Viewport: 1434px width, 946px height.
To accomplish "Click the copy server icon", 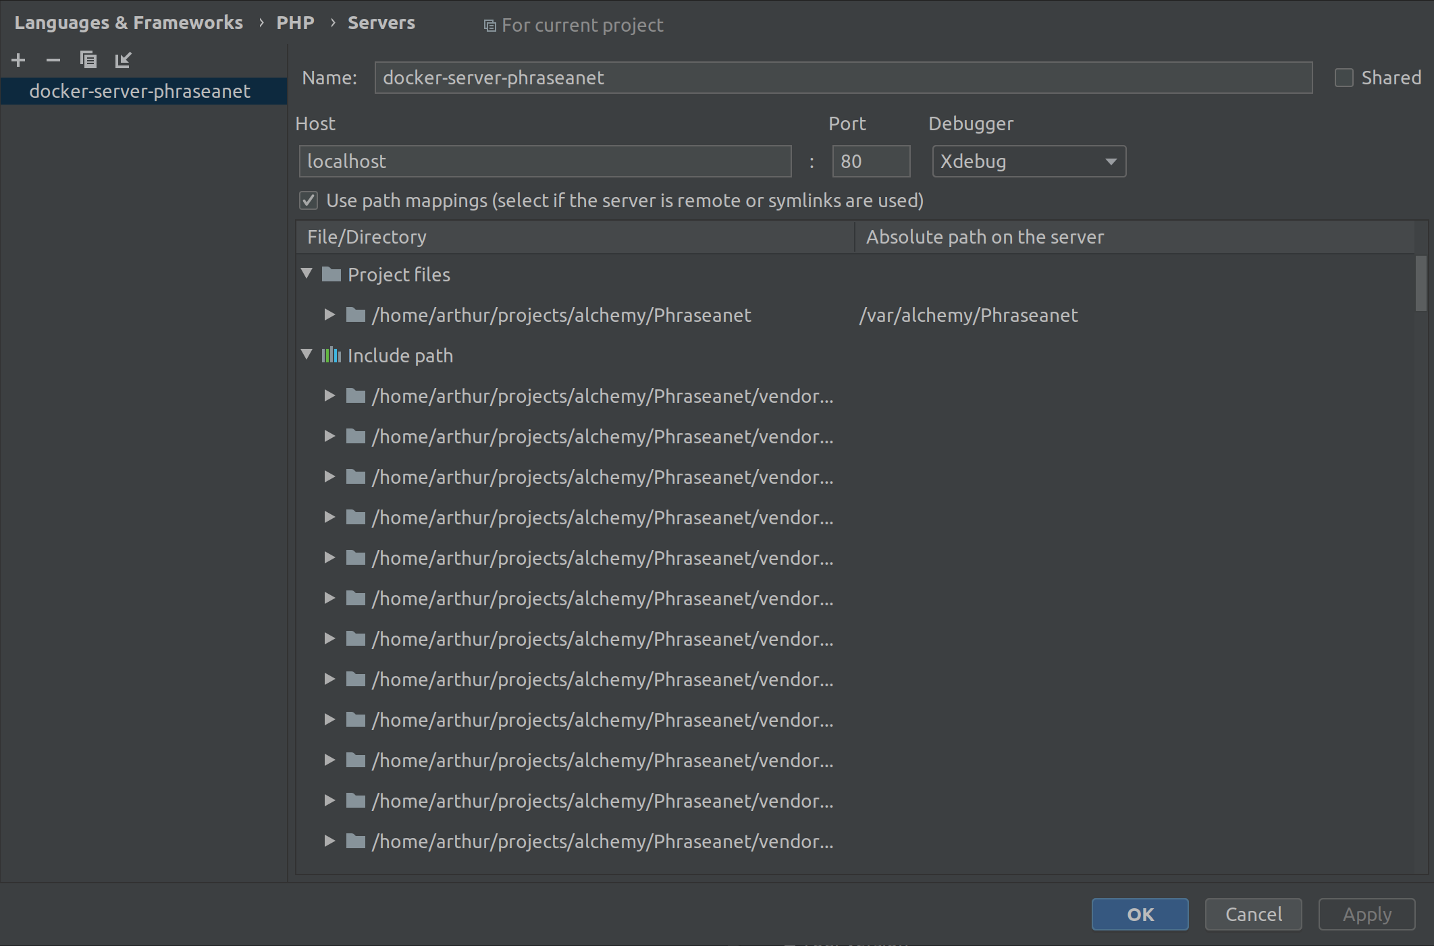I will [86, 60].
